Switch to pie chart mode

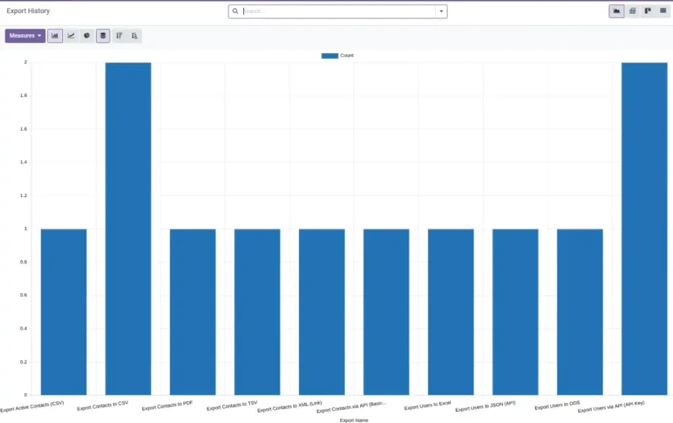(x=87, y=35)
